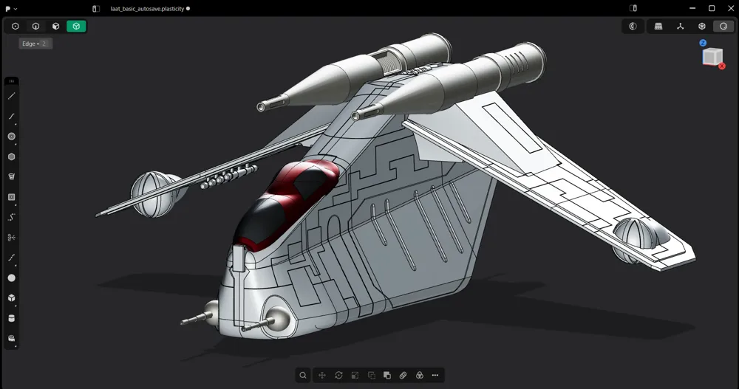739x389 pixels.
Task: Select the Curve tool
Action: (12, 117)
